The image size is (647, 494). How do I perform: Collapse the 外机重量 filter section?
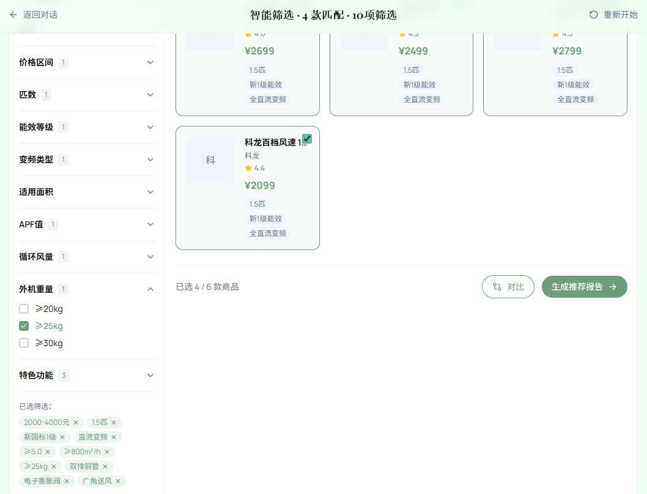pos(87,289)
